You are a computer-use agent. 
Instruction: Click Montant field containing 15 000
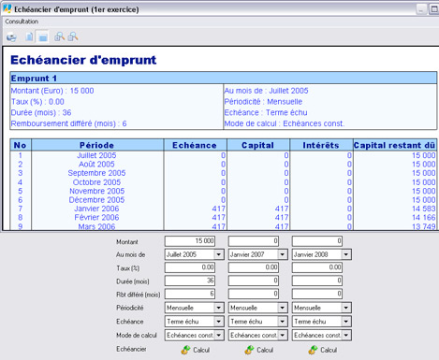190,241
